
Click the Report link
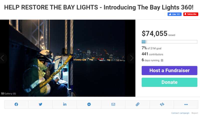(195, 113)
